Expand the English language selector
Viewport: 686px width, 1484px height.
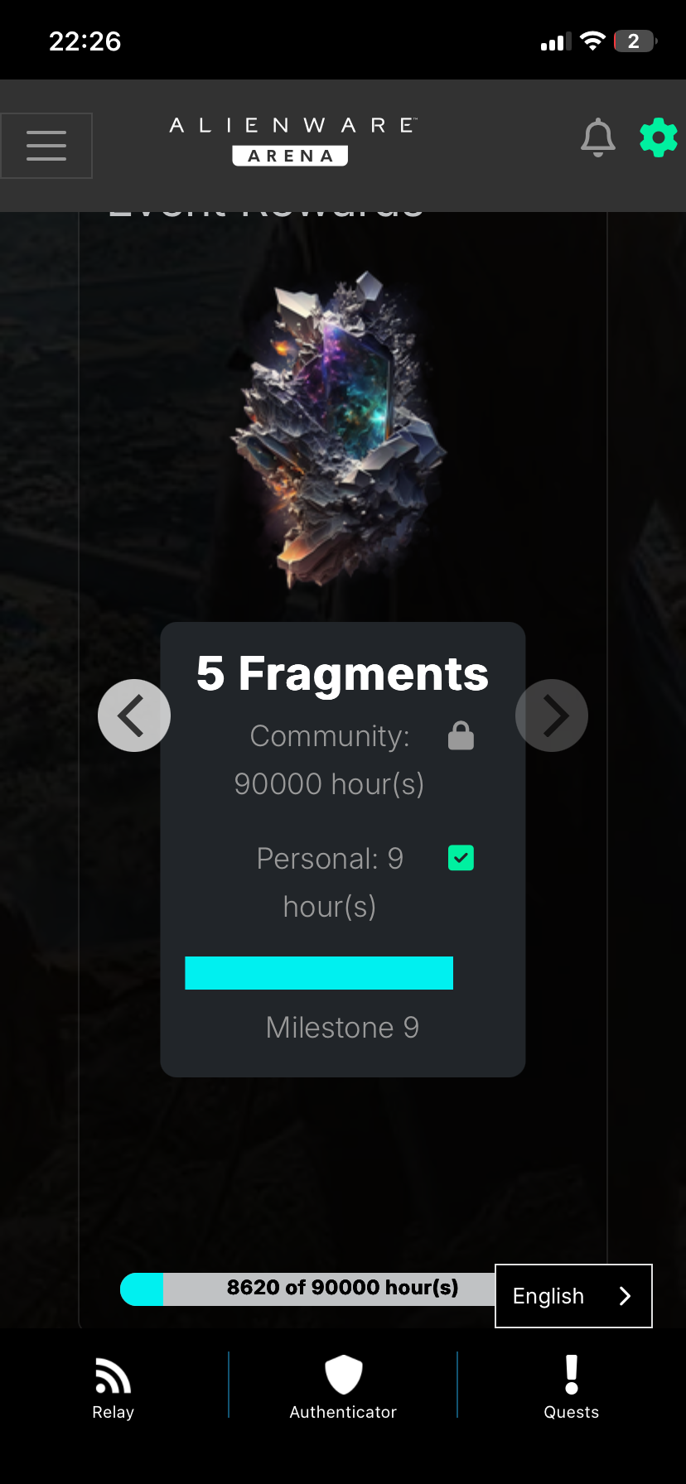(573, 1296)
